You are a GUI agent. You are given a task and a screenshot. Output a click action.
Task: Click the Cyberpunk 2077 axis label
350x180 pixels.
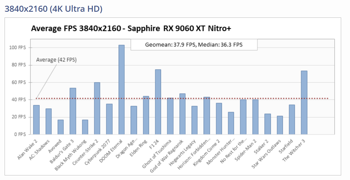click(x=98, y=152)
